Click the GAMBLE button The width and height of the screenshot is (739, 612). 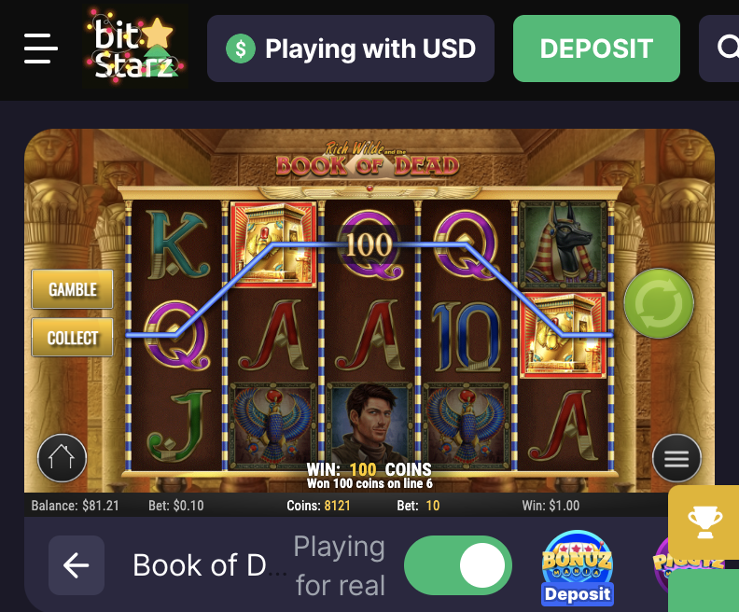tap(73, 289)
